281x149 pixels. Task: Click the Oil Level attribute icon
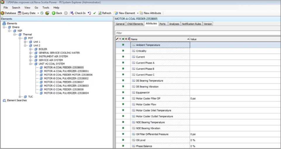pos(133,140)
